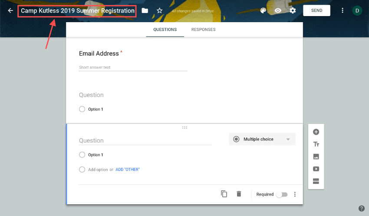Add a new question with the plus icon

(x=316, y=132)
